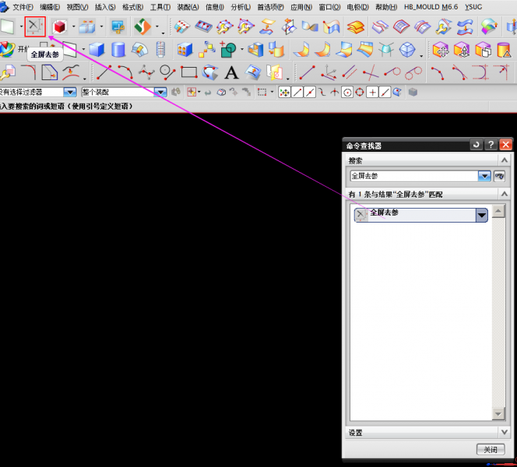Toggle the Enable Snap Point option
The height and width of the screenshot is (467, 517).
(x=284, y=93)
